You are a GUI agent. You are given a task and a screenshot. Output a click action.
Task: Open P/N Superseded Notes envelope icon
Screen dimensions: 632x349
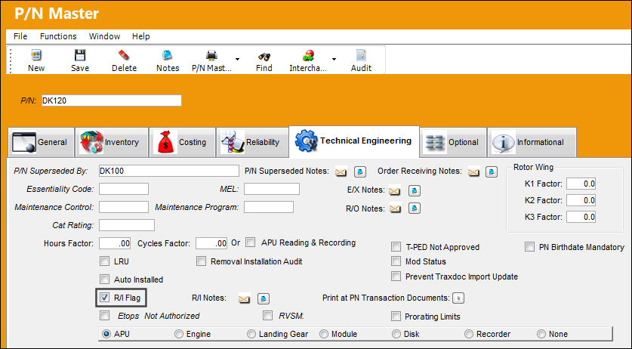pos(341,172)
